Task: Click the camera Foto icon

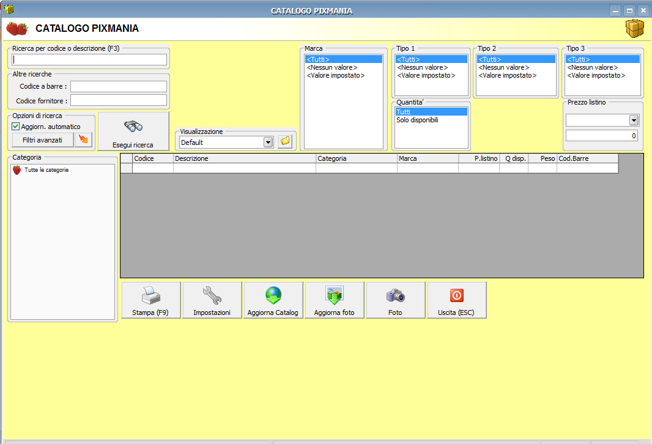Action: (396, 295)
